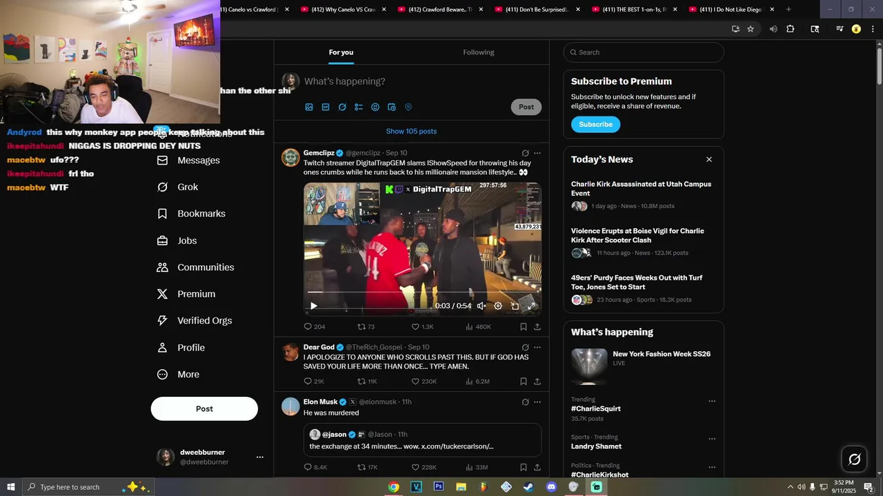883x496 pixels.
Task: Open video settings gear on DigitalTrapGEM clip
Action: pos(498,306)
